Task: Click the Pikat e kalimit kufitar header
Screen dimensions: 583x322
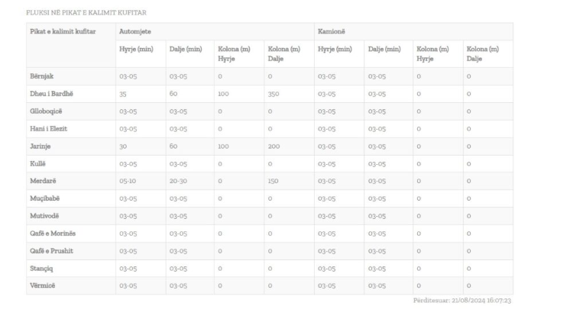Action: click(x=63, y=31)
